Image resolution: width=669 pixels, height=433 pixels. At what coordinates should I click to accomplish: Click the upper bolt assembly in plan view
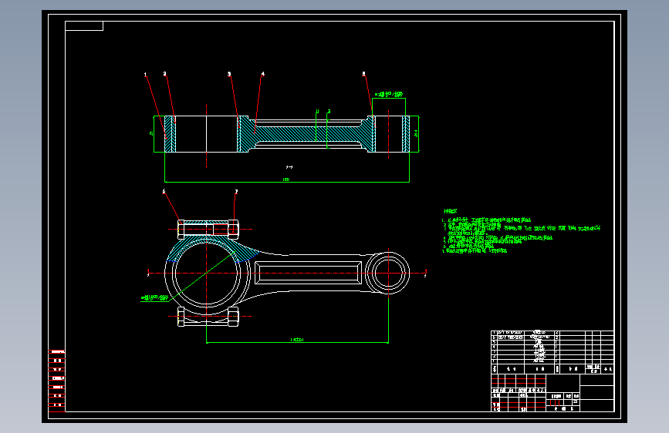(208, 230)
